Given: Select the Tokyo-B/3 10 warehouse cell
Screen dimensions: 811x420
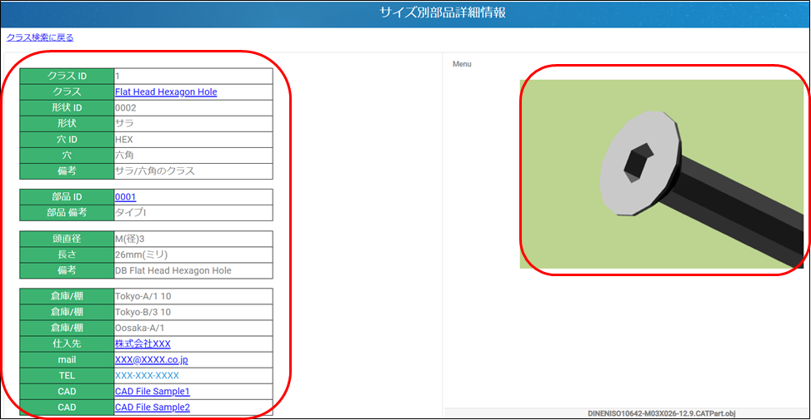Looking at the screenshot, I should tap(193, 312).
